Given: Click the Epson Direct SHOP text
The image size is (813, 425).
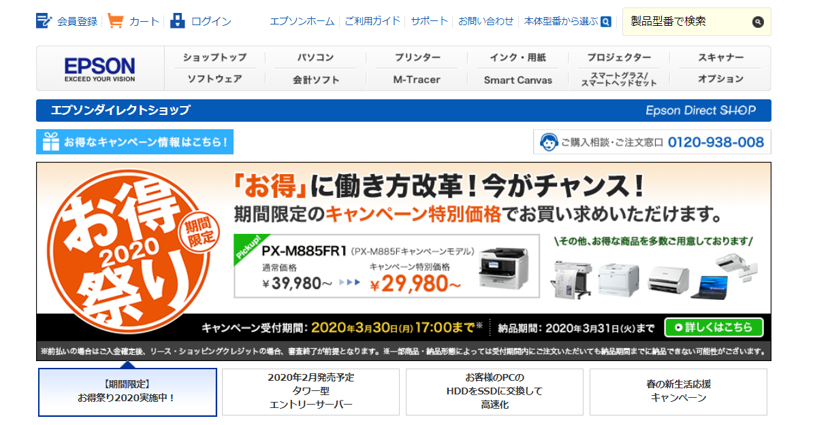Looking at the screenshot, I should click(701, 110).
